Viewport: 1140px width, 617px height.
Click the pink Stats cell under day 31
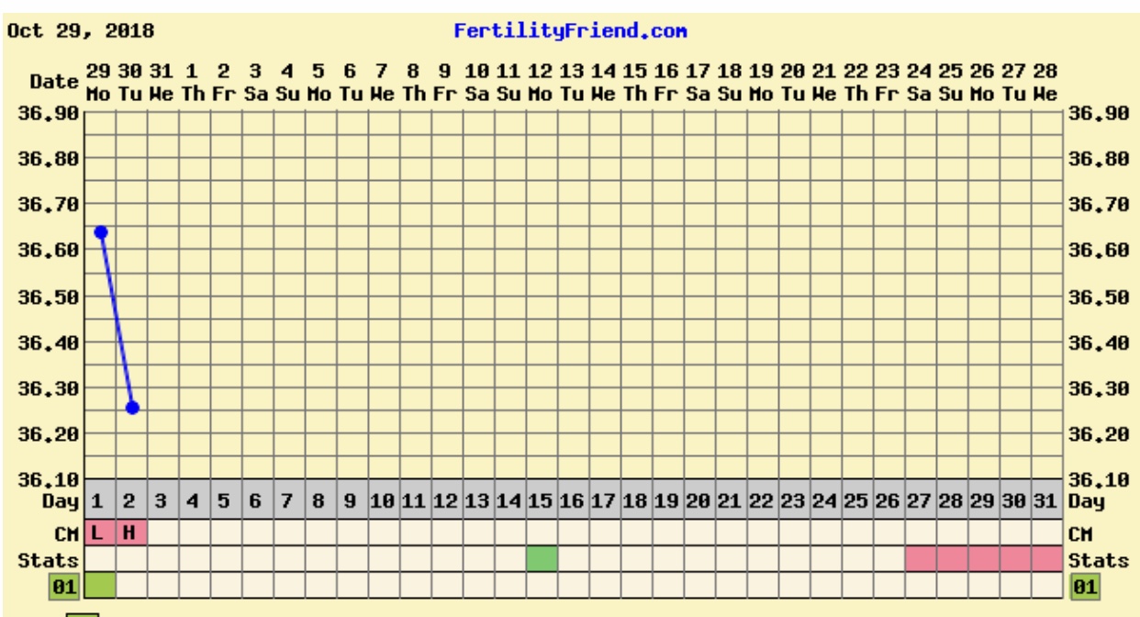pyautogui.click(x=1046, y=558)
